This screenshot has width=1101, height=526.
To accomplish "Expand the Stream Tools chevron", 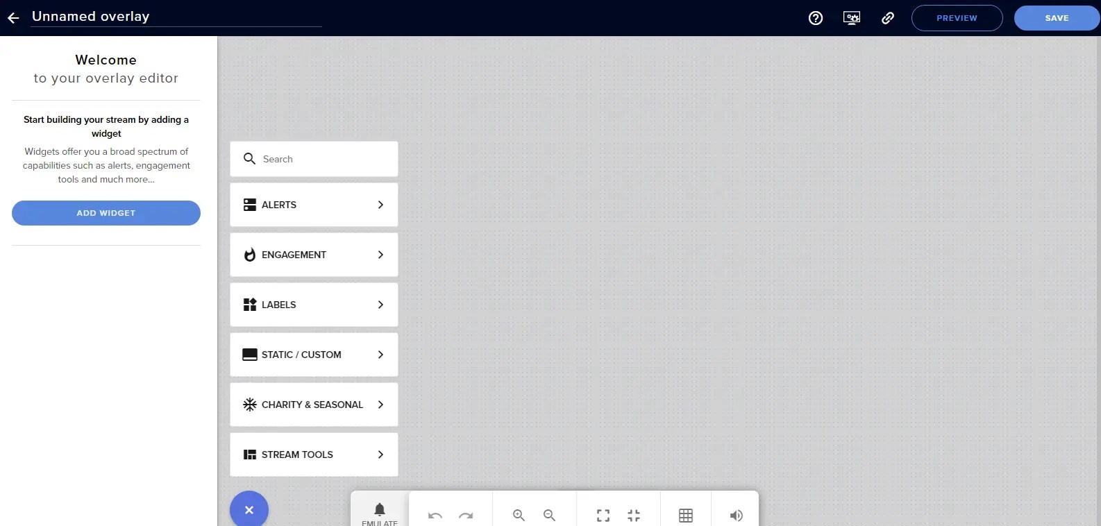I will (x=380, y=455).
